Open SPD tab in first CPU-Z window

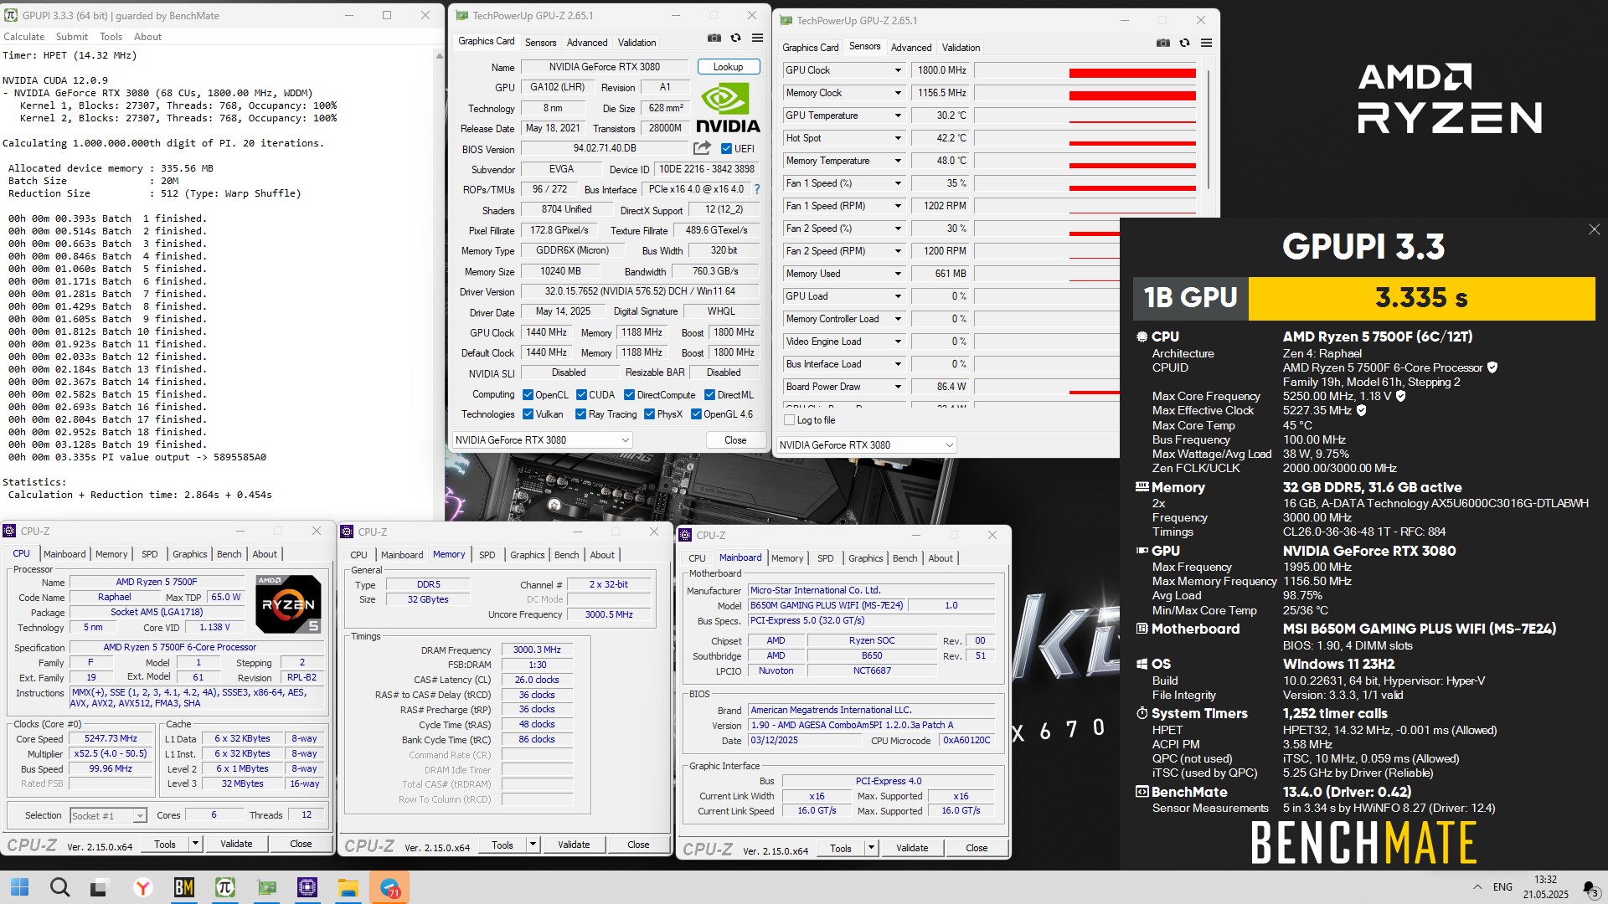150,554
